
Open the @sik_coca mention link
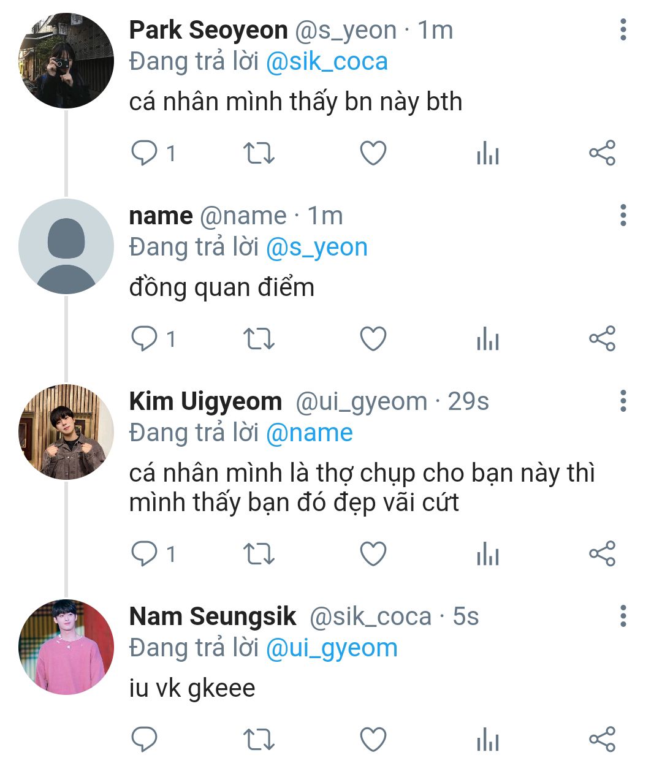[x=327, y=62]
